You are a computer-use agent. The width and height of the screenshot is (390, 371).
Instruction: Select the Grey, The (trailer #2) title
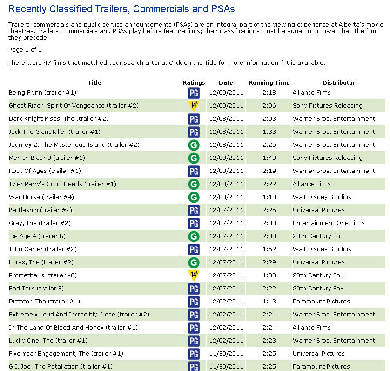point(40,223)
